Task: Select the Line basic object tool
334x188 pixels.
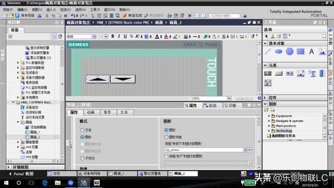Action: click(268, 51)
